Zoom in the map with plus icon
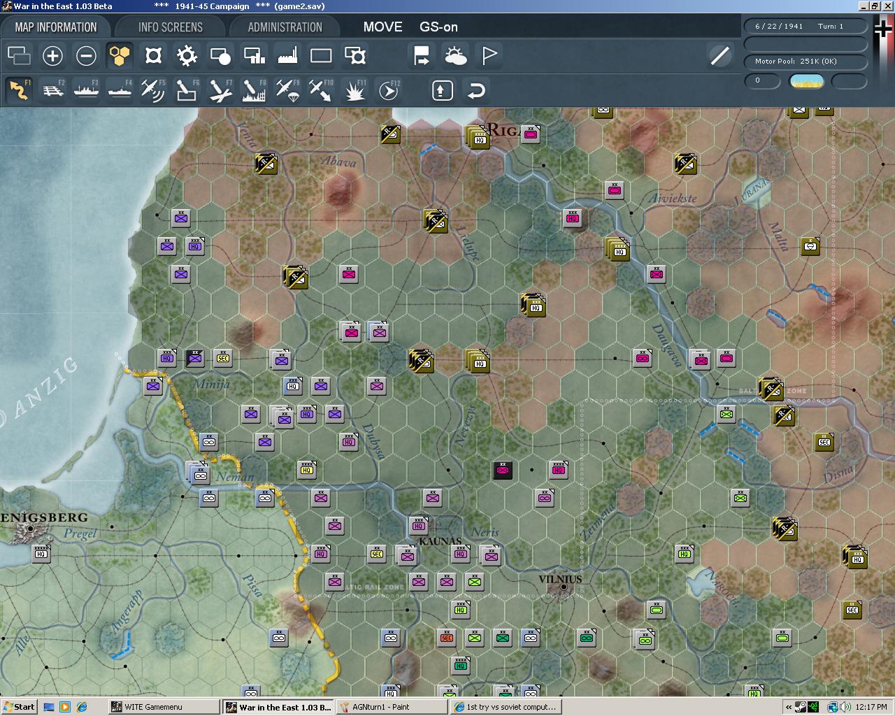 click(x=52, y=55)
